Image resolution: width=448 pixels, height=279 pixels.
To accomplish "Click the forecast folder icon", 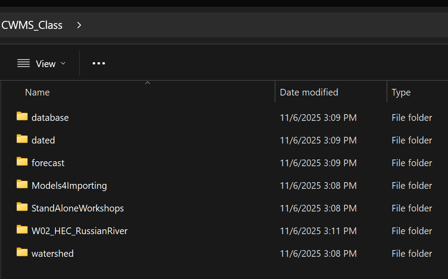I will tap(22, 162).
